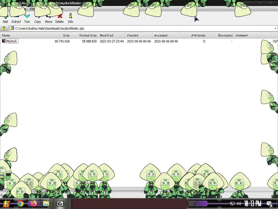Open the Windows Start button
The height and width of the screenshot is (209, 278).
point(6,204)
